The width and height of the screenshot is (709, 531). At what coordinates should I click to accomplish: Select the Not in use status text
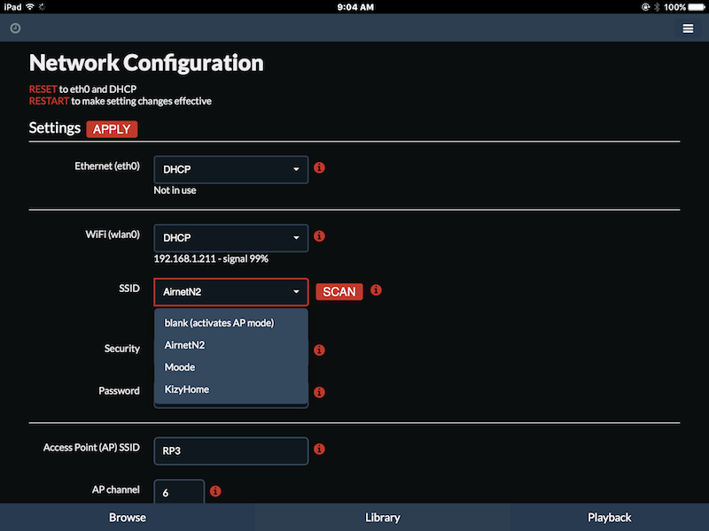(175, 190)
